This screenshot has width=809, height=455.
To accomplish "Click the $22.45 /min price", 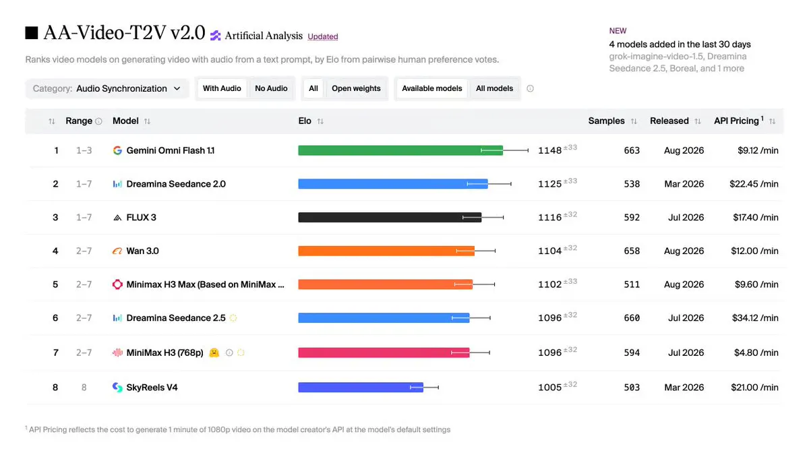I will point(754,184).
